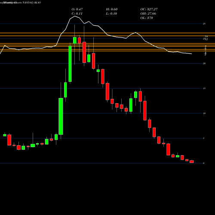The width and height of the screenshot is (215, 215).
Task: Select the low value L: 0.10
Action: (x=111, y=14)
